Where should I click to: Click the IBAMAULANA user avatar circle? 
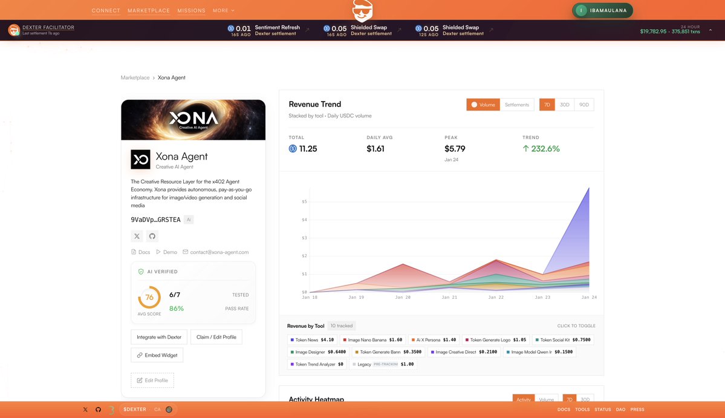[x=581, y=10]
